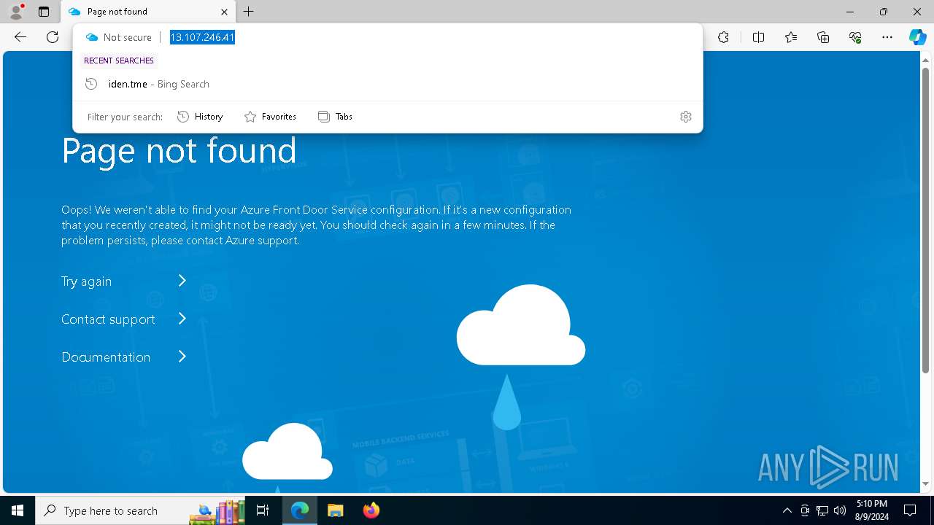Show hidden system tray icons
Image resolution: width=934 pixels, height=525 pixels.
point(787,510)
